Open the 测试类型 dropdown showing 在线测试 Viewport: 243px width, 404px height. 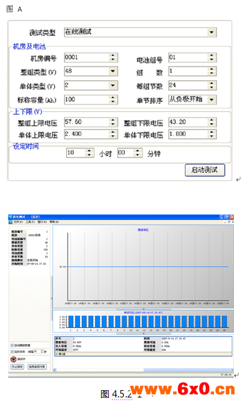(141, 32)
